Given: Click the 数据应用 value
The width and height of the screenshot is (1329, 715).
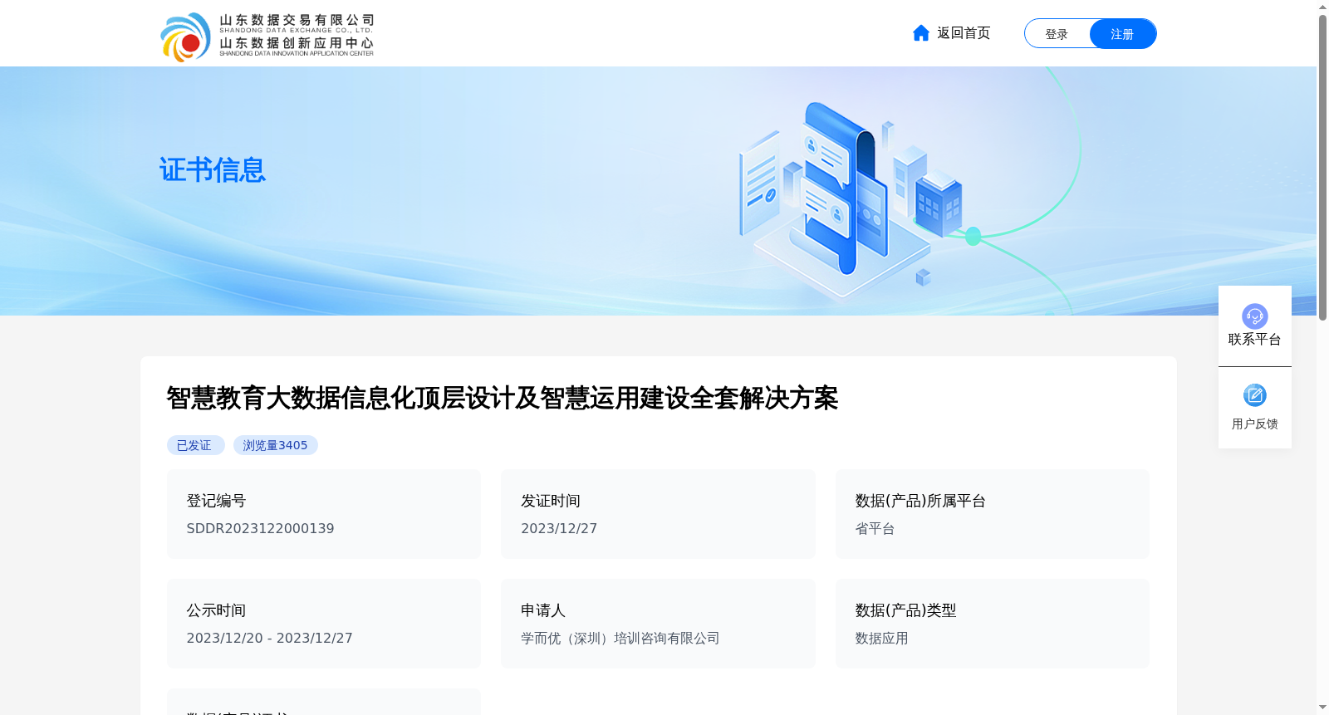Looking at the screenshot, I should click(881, 639).
